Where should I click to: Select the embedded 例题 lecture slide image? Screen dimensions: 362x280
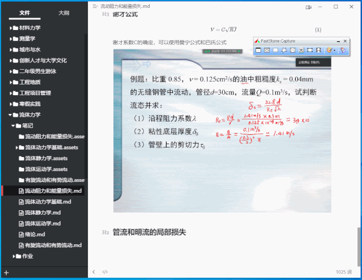tap(222, 131)
